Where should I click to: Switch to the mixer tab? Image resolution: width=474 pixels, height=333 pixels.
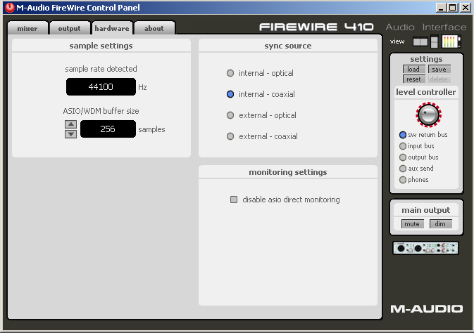click(27, 28)
